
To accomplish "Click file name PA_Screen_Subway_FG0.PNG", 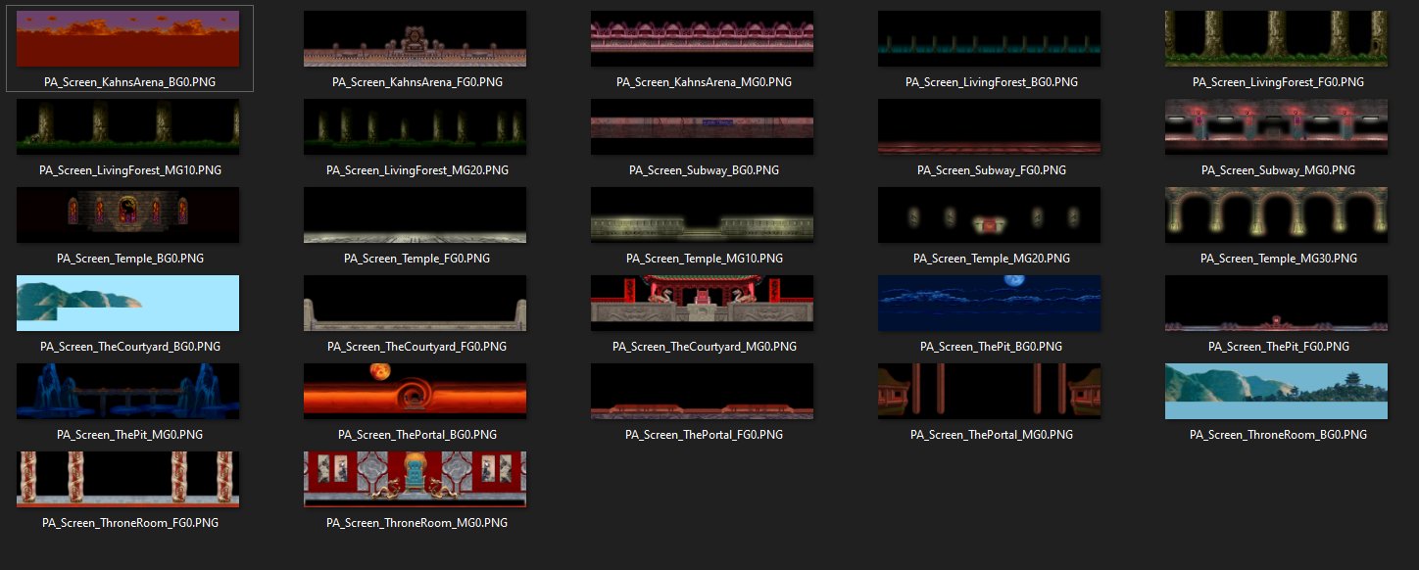I will tap(991, 170).
